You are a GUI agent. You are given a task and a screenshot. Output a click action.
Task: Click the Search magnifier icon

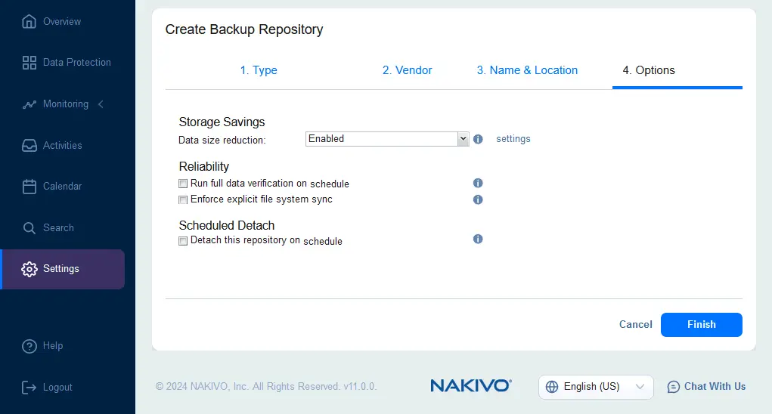(x=29, y=228)
